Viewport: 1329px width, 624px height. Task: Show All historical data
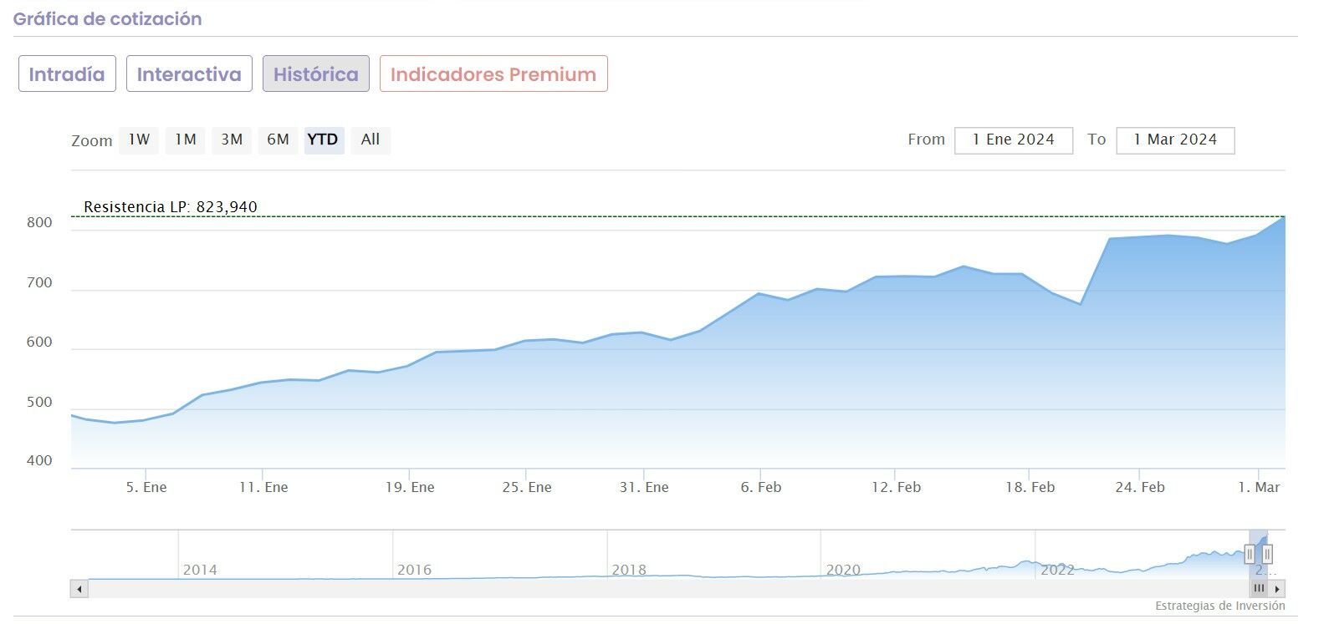(x=371, y=140)
